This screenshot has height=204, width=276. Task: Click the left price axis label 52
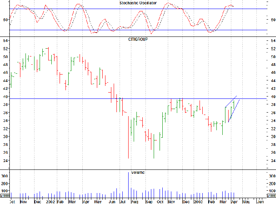click(5, 49)
